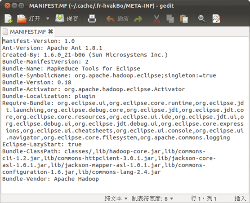Copy selection using copy icon
The height and width of the screenshot is (203, 250).
coord(170,19)
